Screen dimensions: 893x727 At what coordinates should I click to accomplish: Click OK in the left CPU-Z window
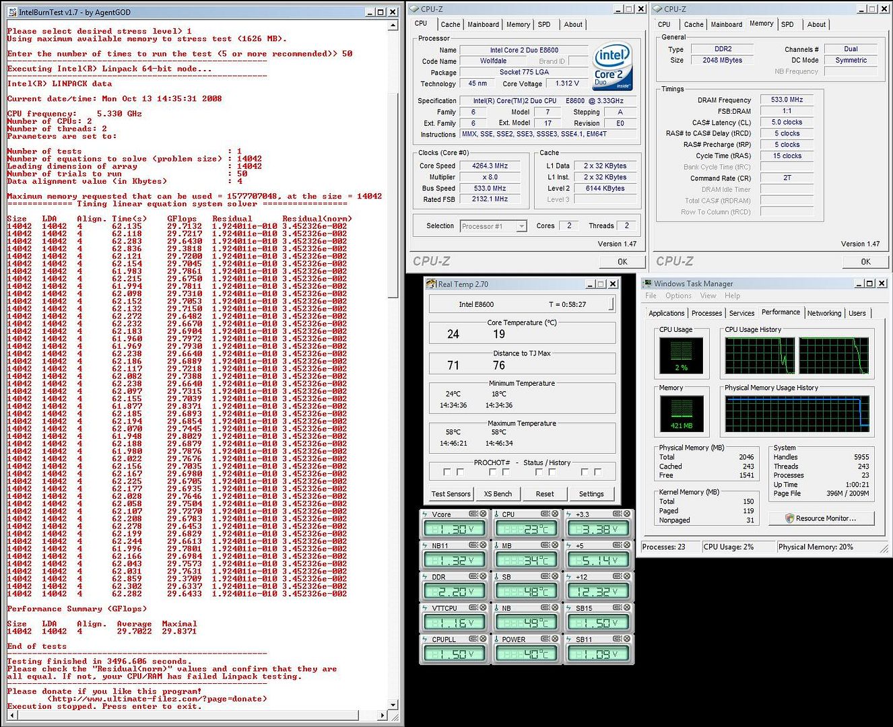(622, 262)
